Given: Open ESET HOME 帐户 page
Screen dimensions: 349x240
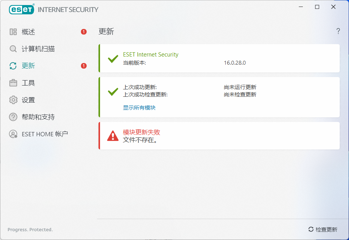Looking at the screenshot, I should click(x=45, y=134).
